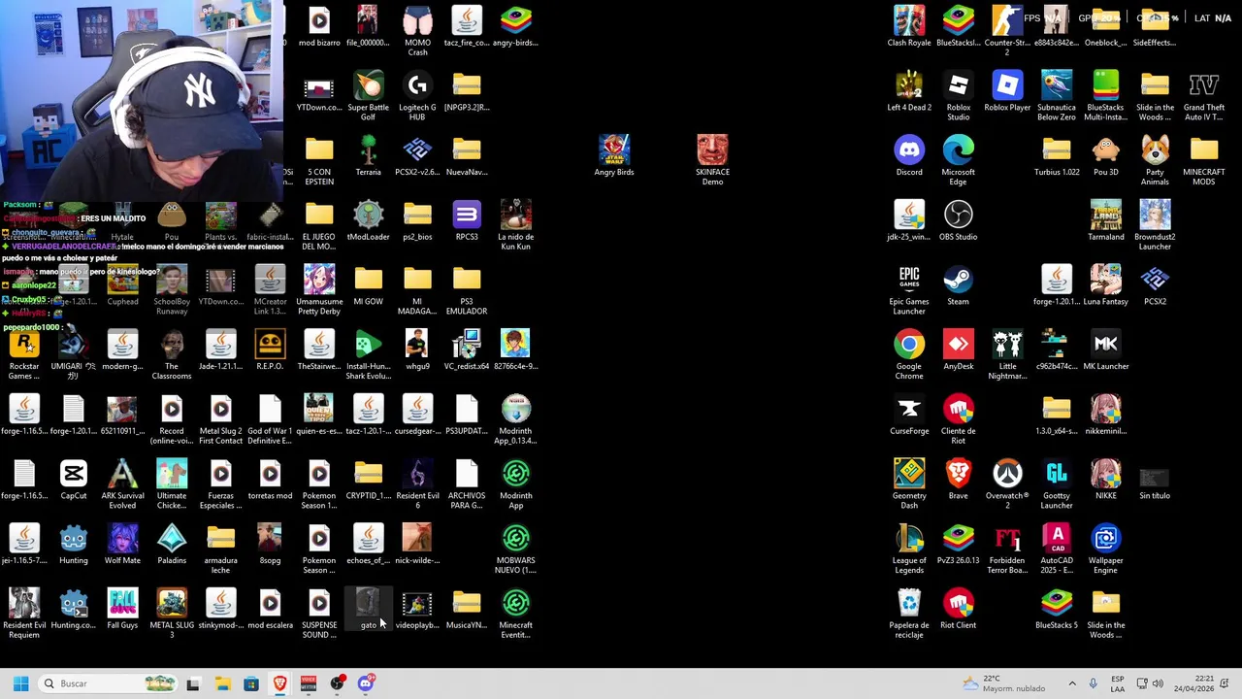This screenshot has width=1242, height=699.
Task: Select the gato file icon
Action: point(368,610)
